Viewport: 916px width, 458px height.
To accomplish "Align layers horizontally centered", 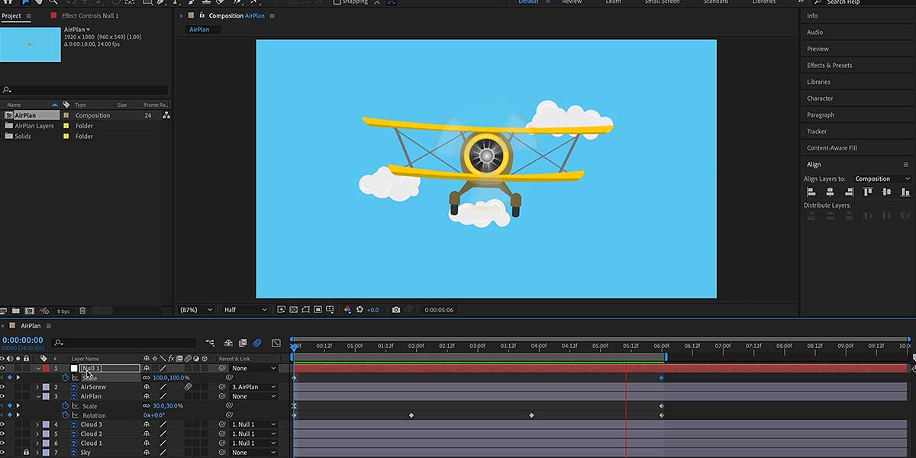I will coord(830,192).
